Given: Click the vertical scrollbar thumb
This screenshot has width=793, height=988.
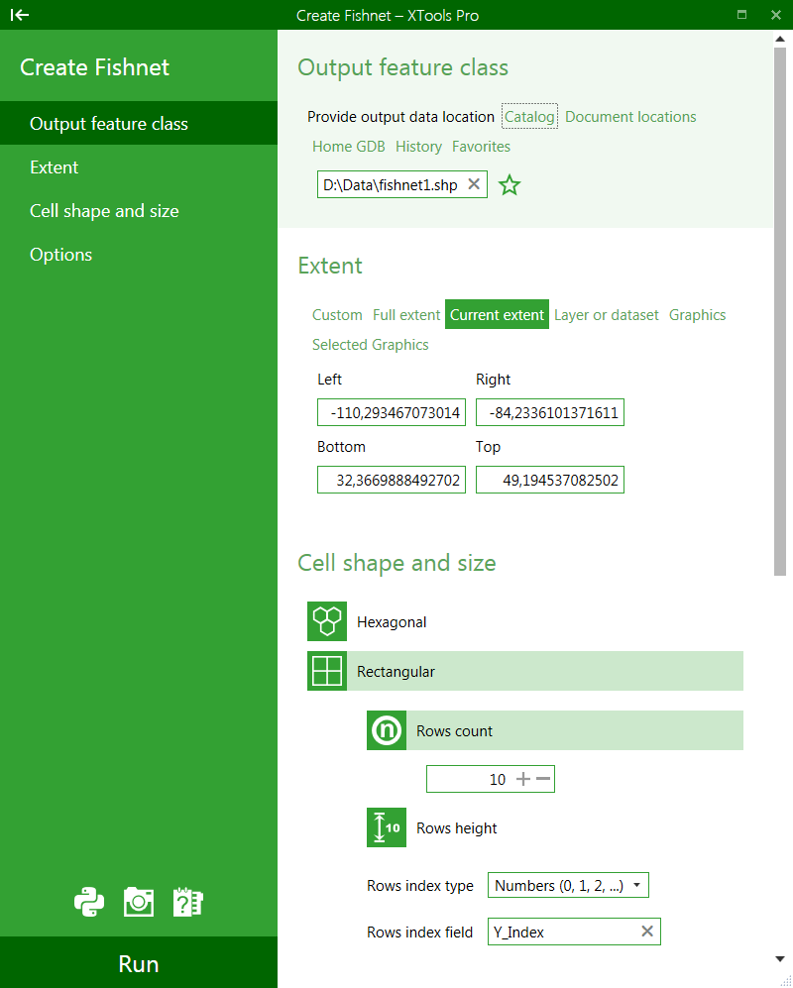Looking at the screenshot, I should tap(780, 311).
